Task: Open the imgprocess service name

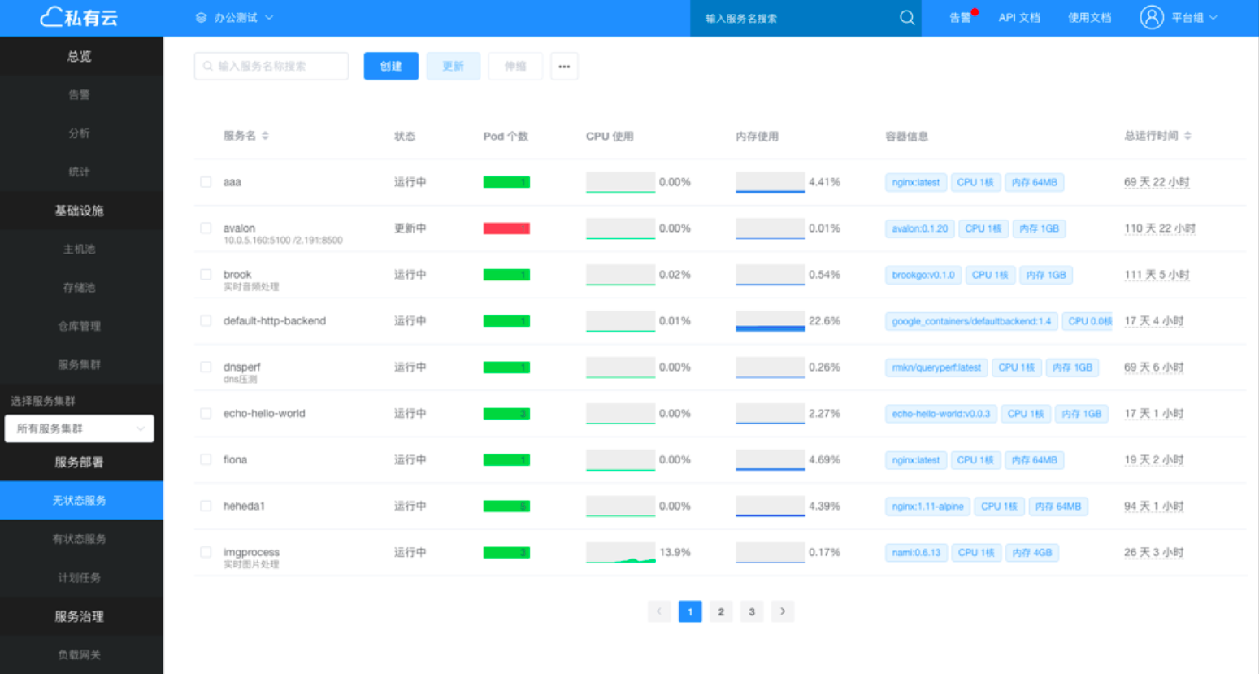Action: 251,552
